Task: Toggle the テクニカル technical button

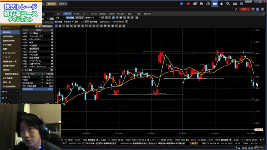Action: click(x=79, y=17)
